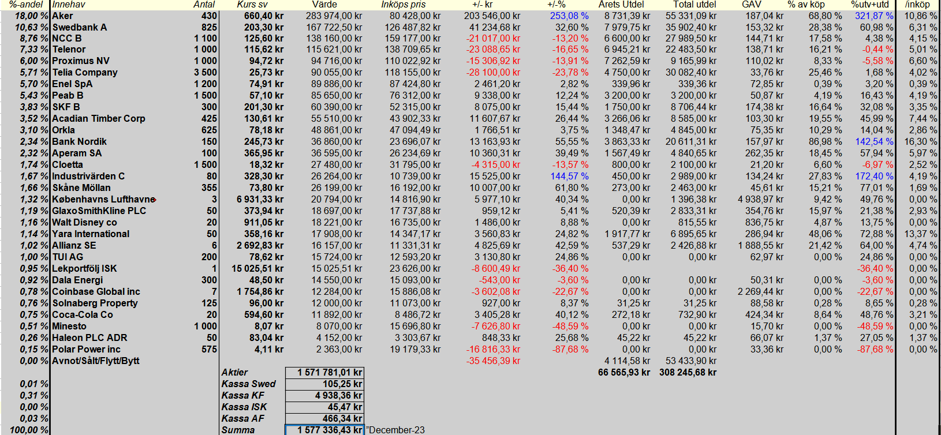This screenshot has width=941, height=435.
Task: Click the TUI AG cell
Action: [x=68, y=257]
